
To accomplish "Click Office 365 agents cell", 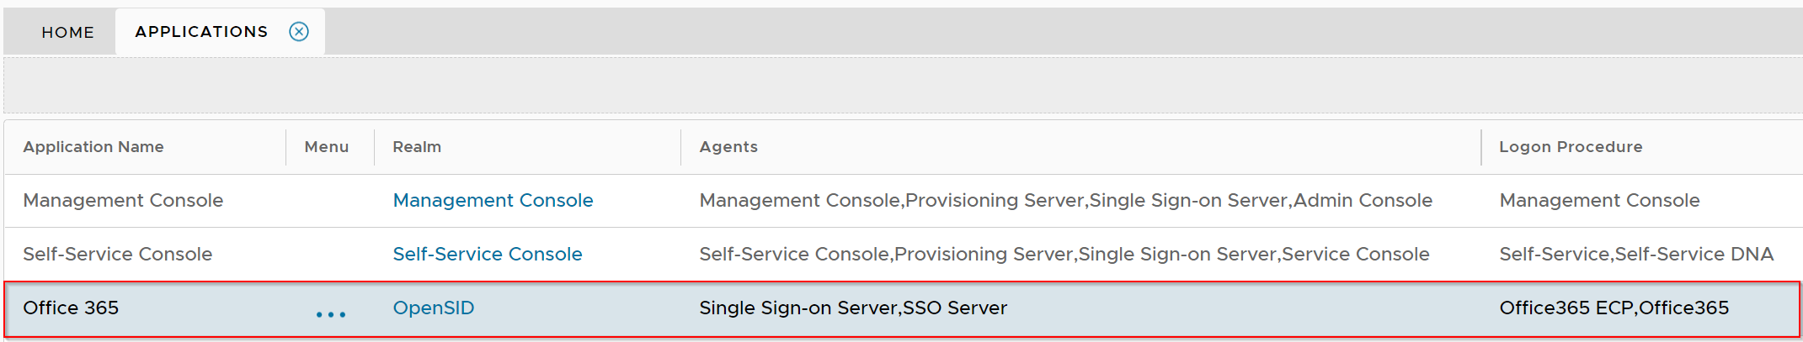I will pos(852,308).
